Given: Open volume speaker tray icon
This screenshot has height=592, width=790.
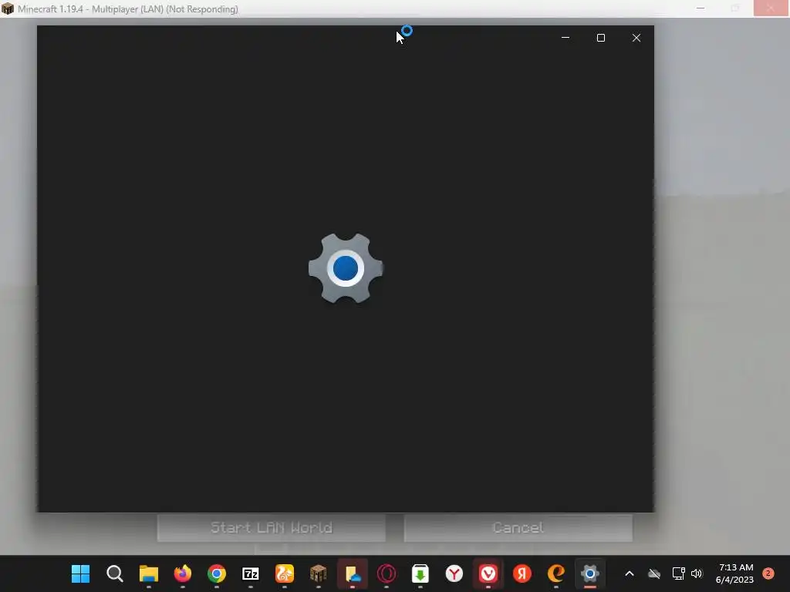Looking at the screenshot, I should click(697, 573).
